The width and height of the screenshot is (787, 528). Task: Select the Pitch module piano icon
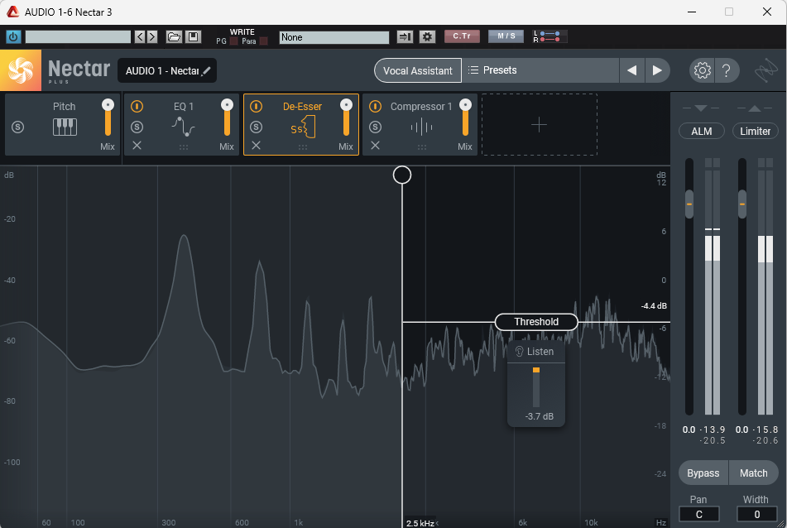tap(65, 127)
